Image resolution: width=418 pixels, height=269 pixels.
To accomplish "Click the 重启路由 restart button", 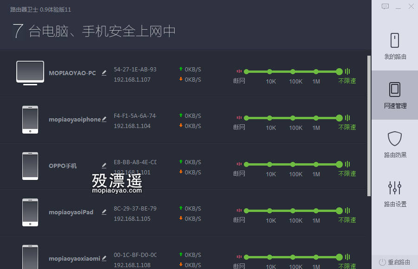I will point(394,262).
